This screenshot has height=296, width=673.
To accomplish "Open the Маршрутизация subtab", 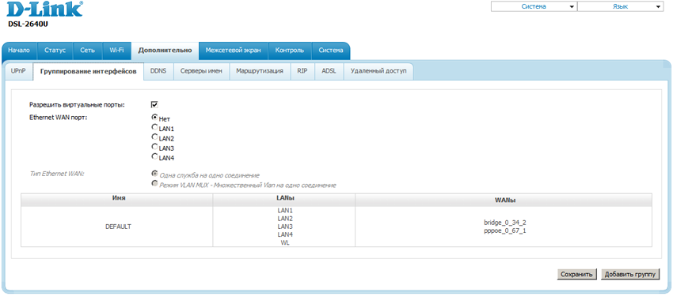I will pos(260,71).
